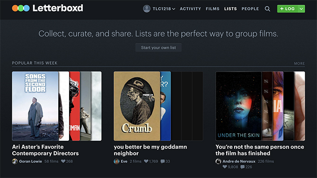The height and width of the screenshot is (178, 317).
Task: Click Songs from the Second Floor poster
Action: pyautogui.click(x=35, y=106)
